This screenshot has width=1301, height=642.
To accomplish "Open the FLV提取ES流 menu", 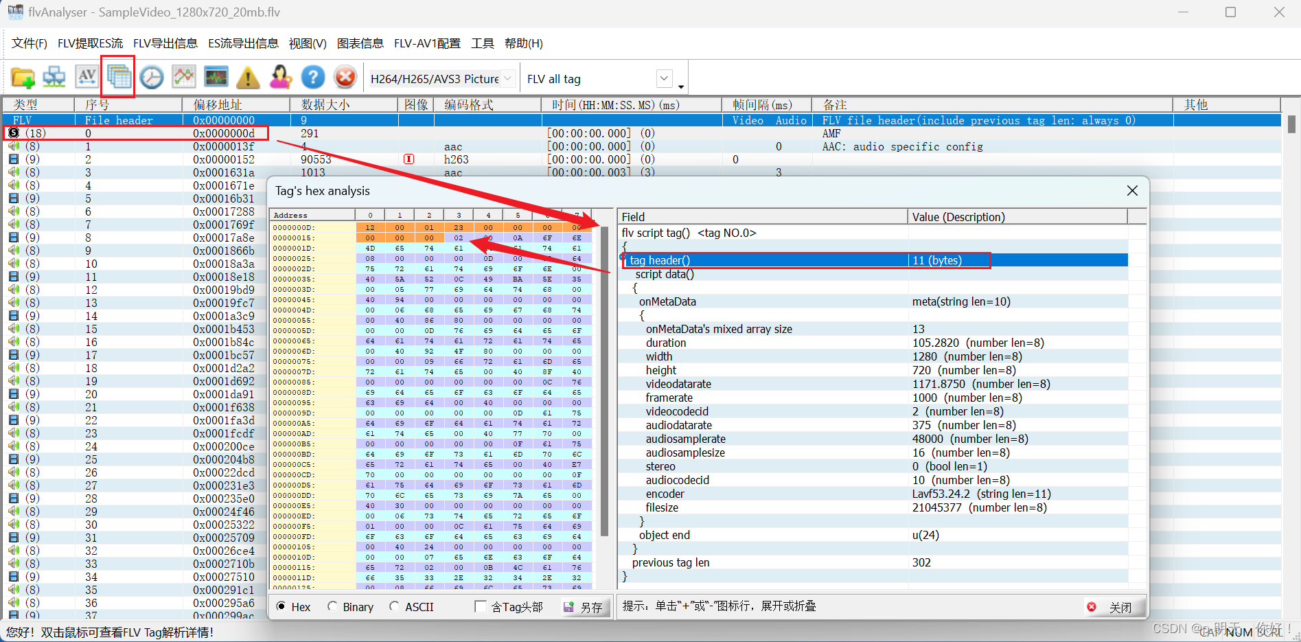I will pos(90,43).
